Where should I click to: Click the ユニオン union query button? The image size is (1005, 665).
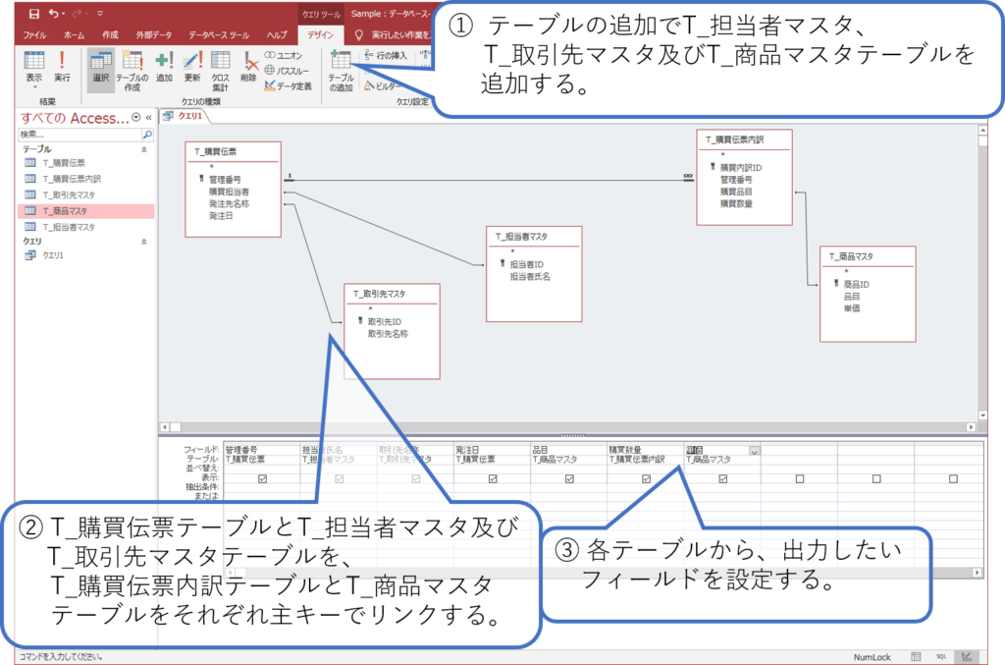click(x=284, y=56)
